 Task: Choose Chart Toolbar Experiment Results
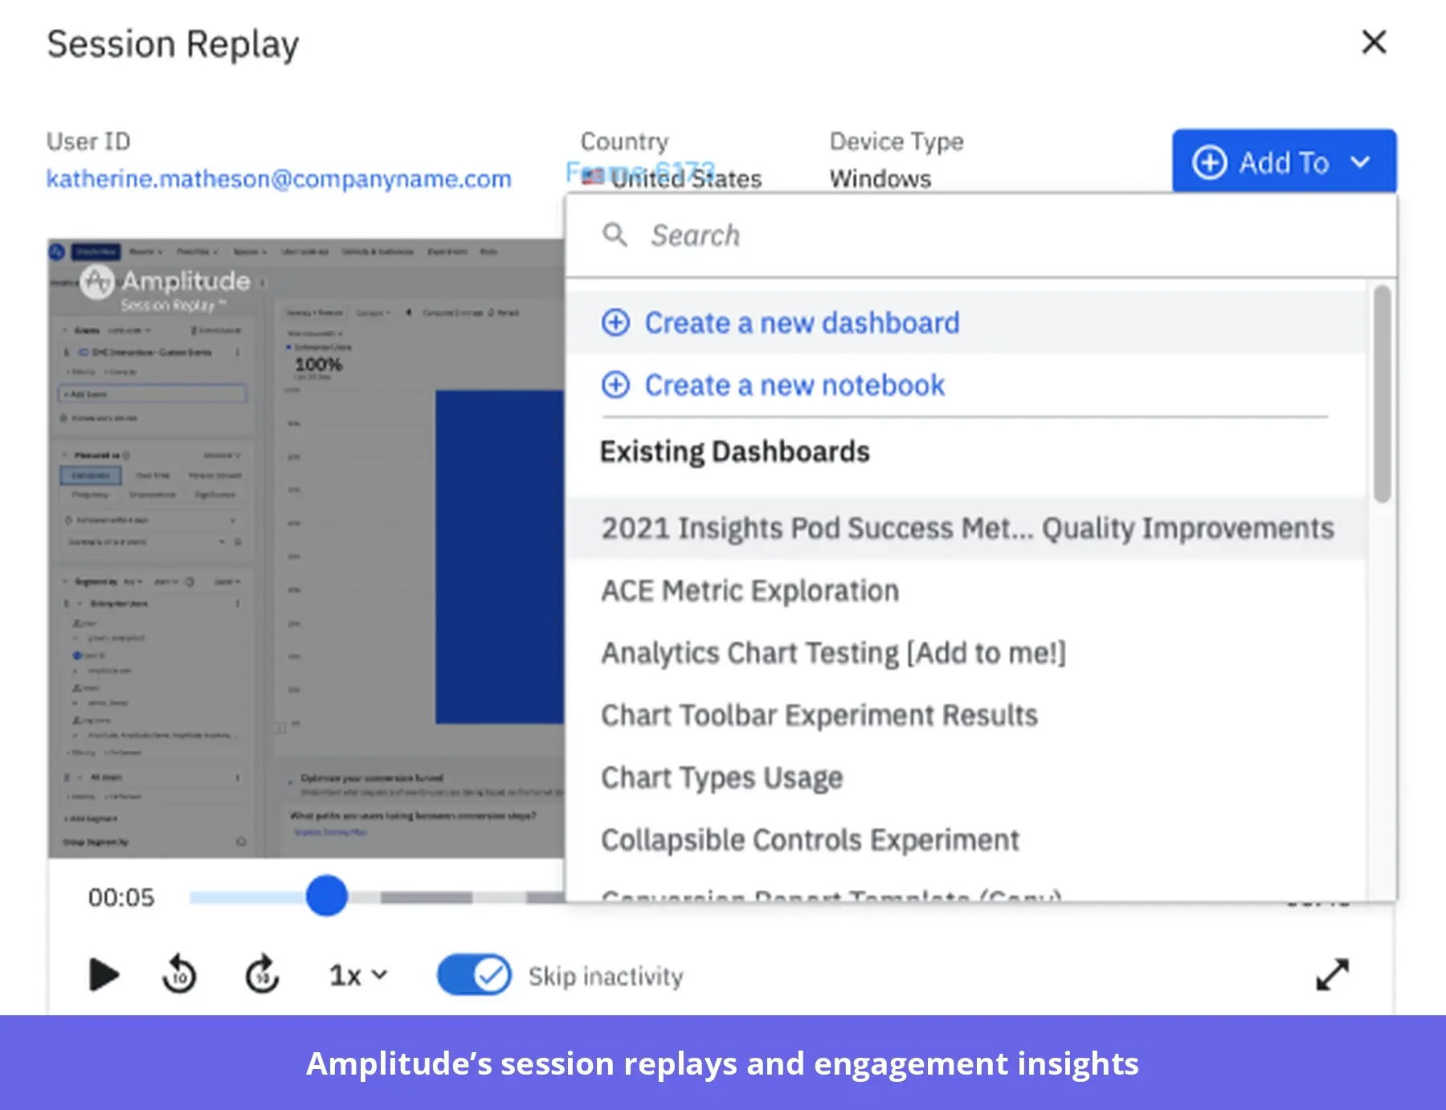coord(966,715)
